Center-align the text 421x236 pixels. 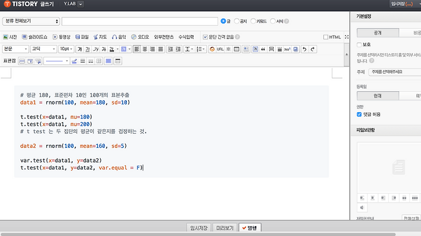coord(145,49)
